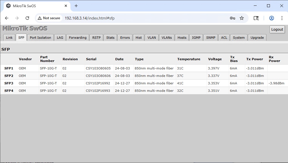This screenshot has height=163, width=288.
Task: Open the Hist tab
Action: click(139, 38)
